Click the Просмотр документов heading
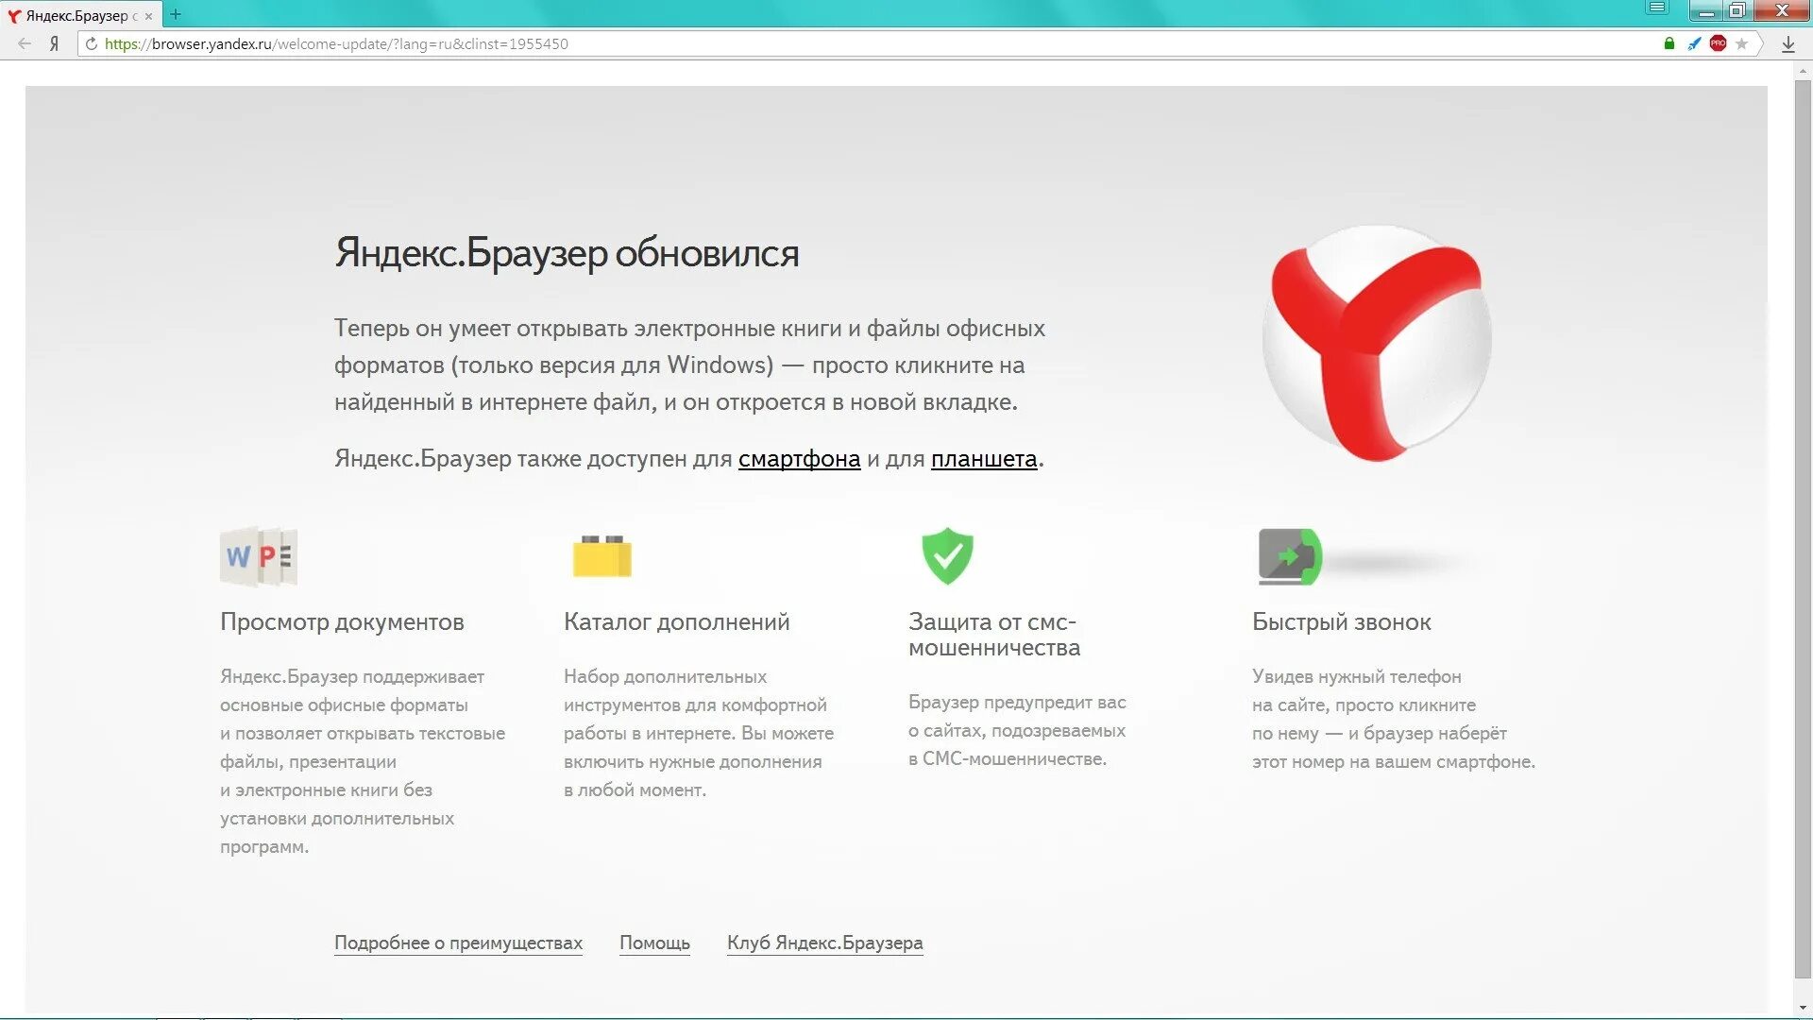1813x1020 pixels. click(342, 622)
